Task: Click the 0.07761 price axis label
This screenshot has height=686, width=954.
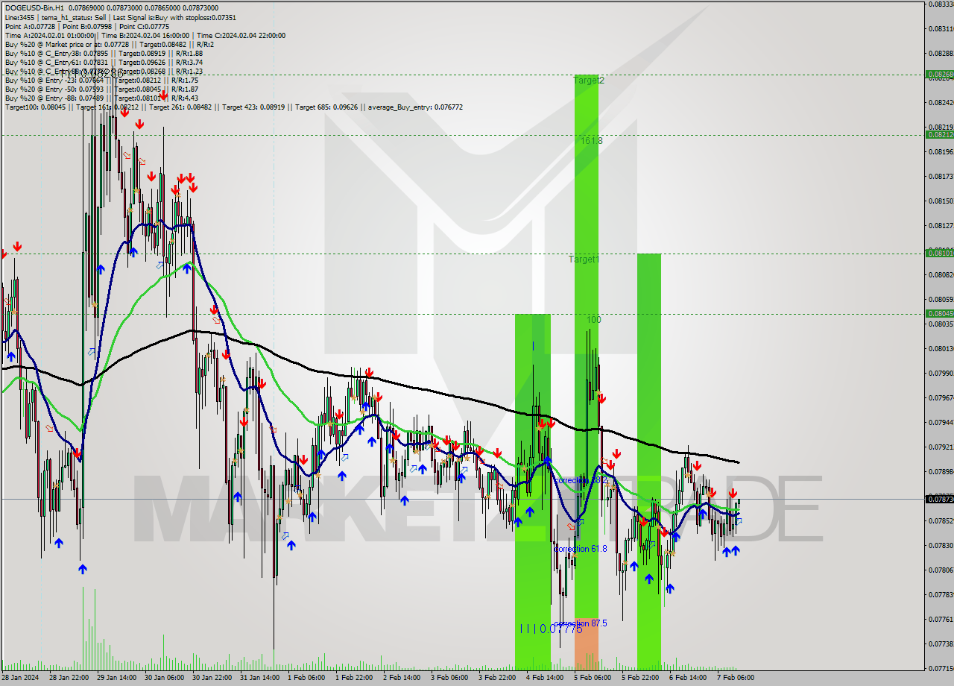Action: [941, 619]
